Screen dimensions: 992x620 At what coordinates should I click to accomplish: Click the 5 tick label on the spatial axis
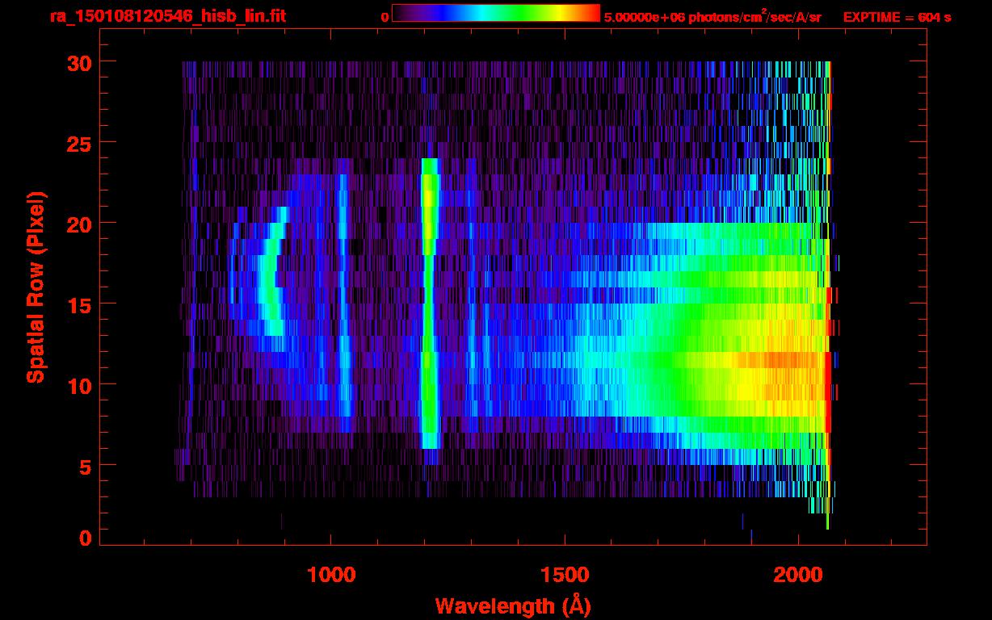(84, 466)
